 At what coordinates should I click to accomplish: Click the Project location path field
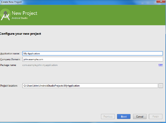coord(90,85)
